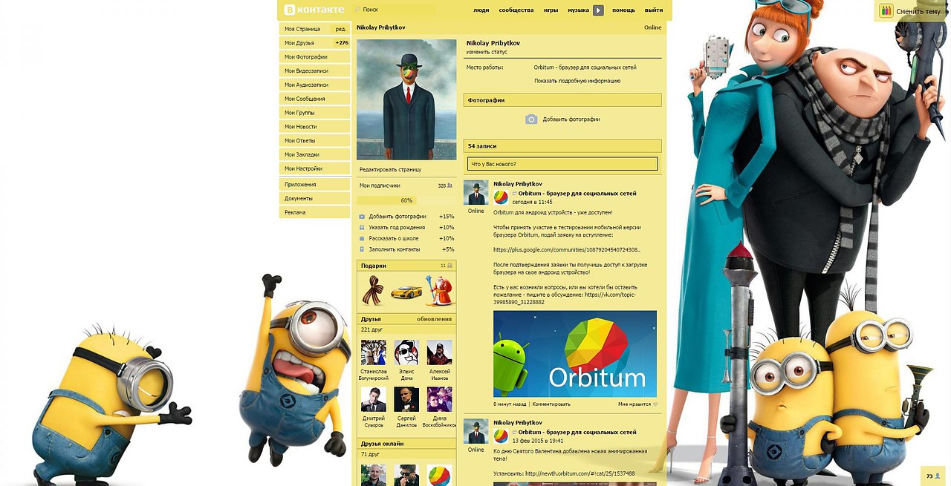Click the 60% profile completion bar
The image size is (951, 486).
point(406,200)
